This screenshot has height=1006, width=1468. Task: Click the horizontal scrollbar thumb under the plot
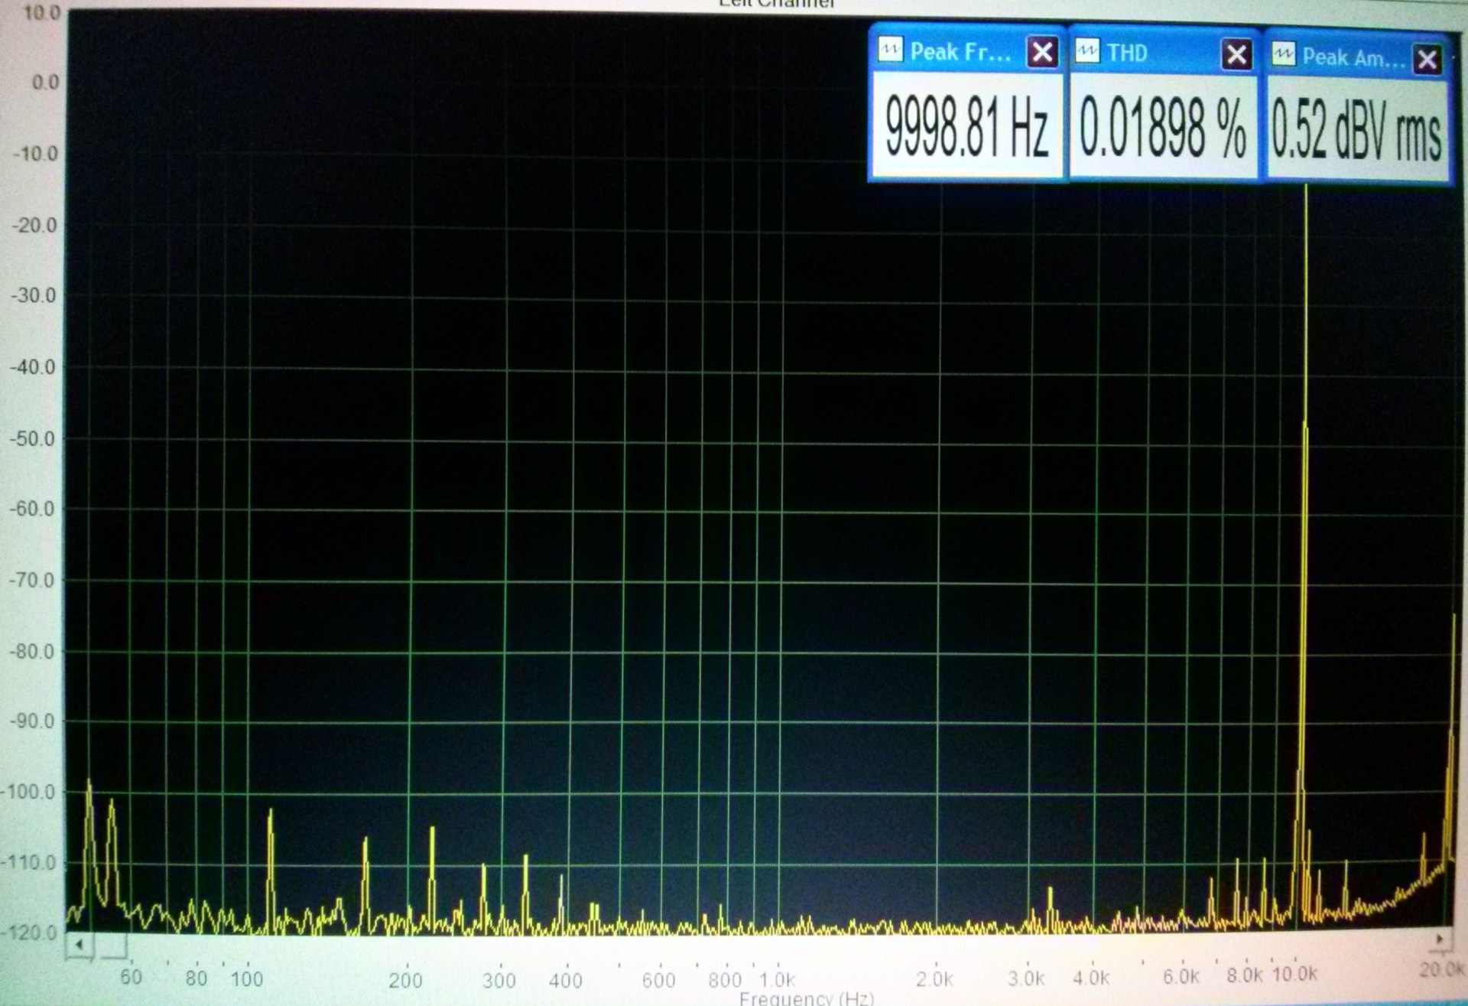[x=112, y=947]
